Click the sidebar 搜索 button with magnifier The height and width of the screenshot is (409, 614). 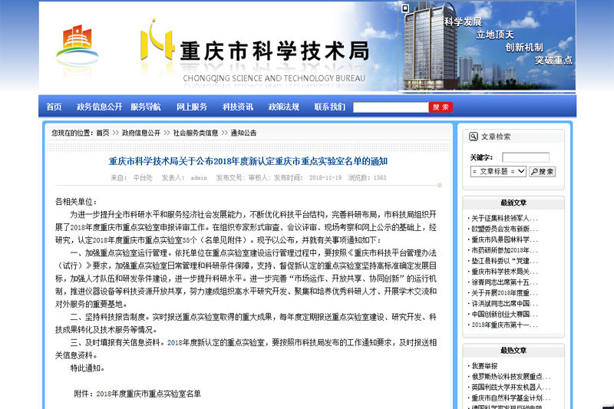click(x=542, y=172)
